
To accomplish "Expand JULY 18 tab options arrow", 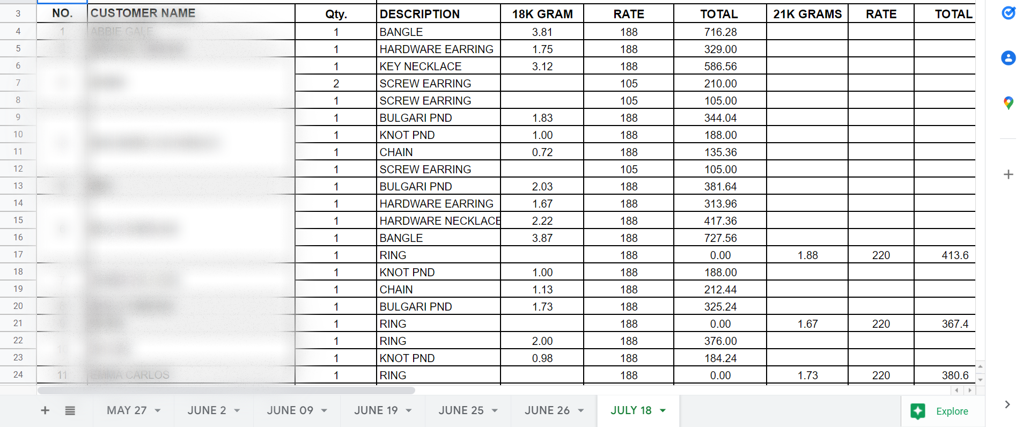I will pyautogui.click(x=663, y=410).
